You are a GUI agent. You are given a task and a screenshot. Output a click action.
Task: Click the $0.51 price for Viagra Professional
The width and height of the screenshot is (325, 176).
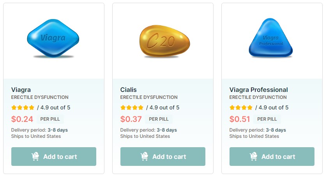click(x=240, y=119)
